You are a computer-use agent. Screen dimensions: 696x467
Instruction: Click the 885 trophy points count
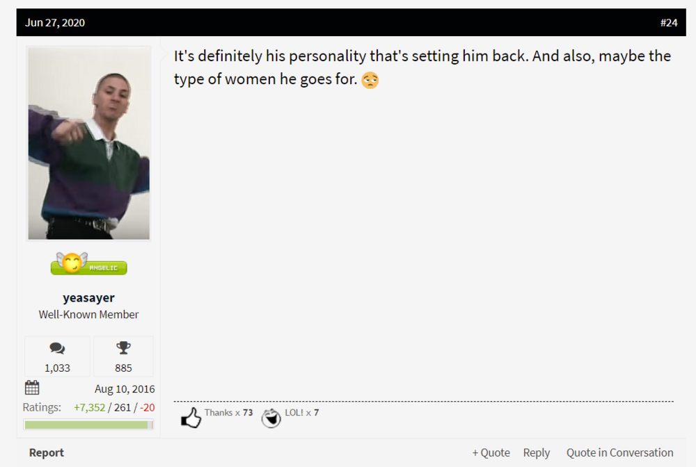pyautogui.click(x=123, y=368)
